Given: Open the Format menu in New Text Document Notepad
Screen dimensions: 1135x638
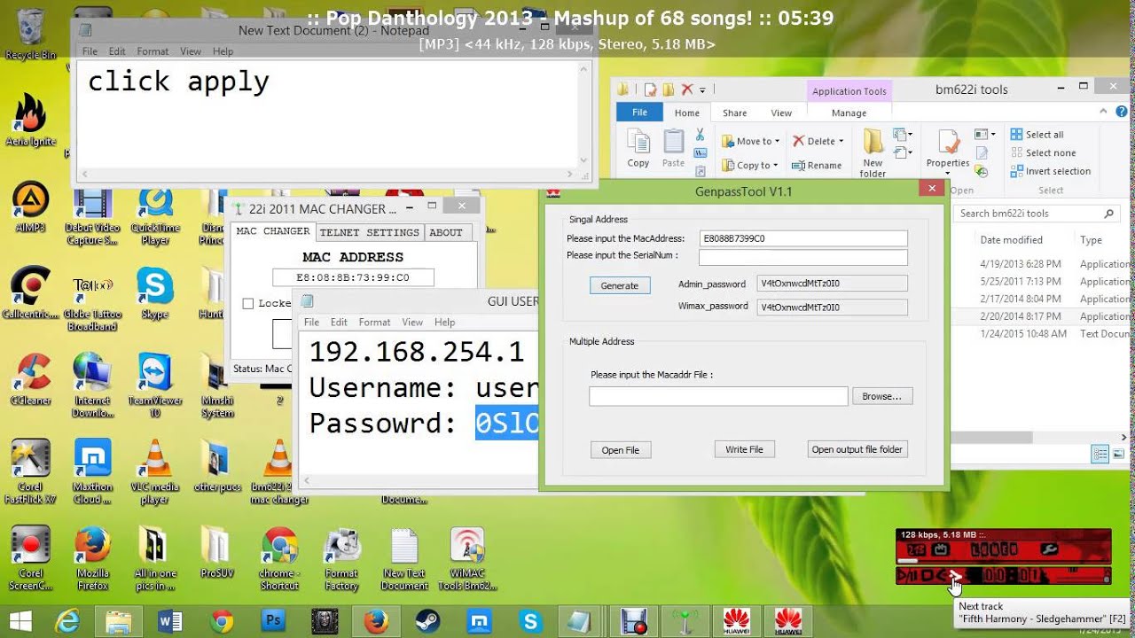Looking at the screenshot, I should click(x=153, y=51).
